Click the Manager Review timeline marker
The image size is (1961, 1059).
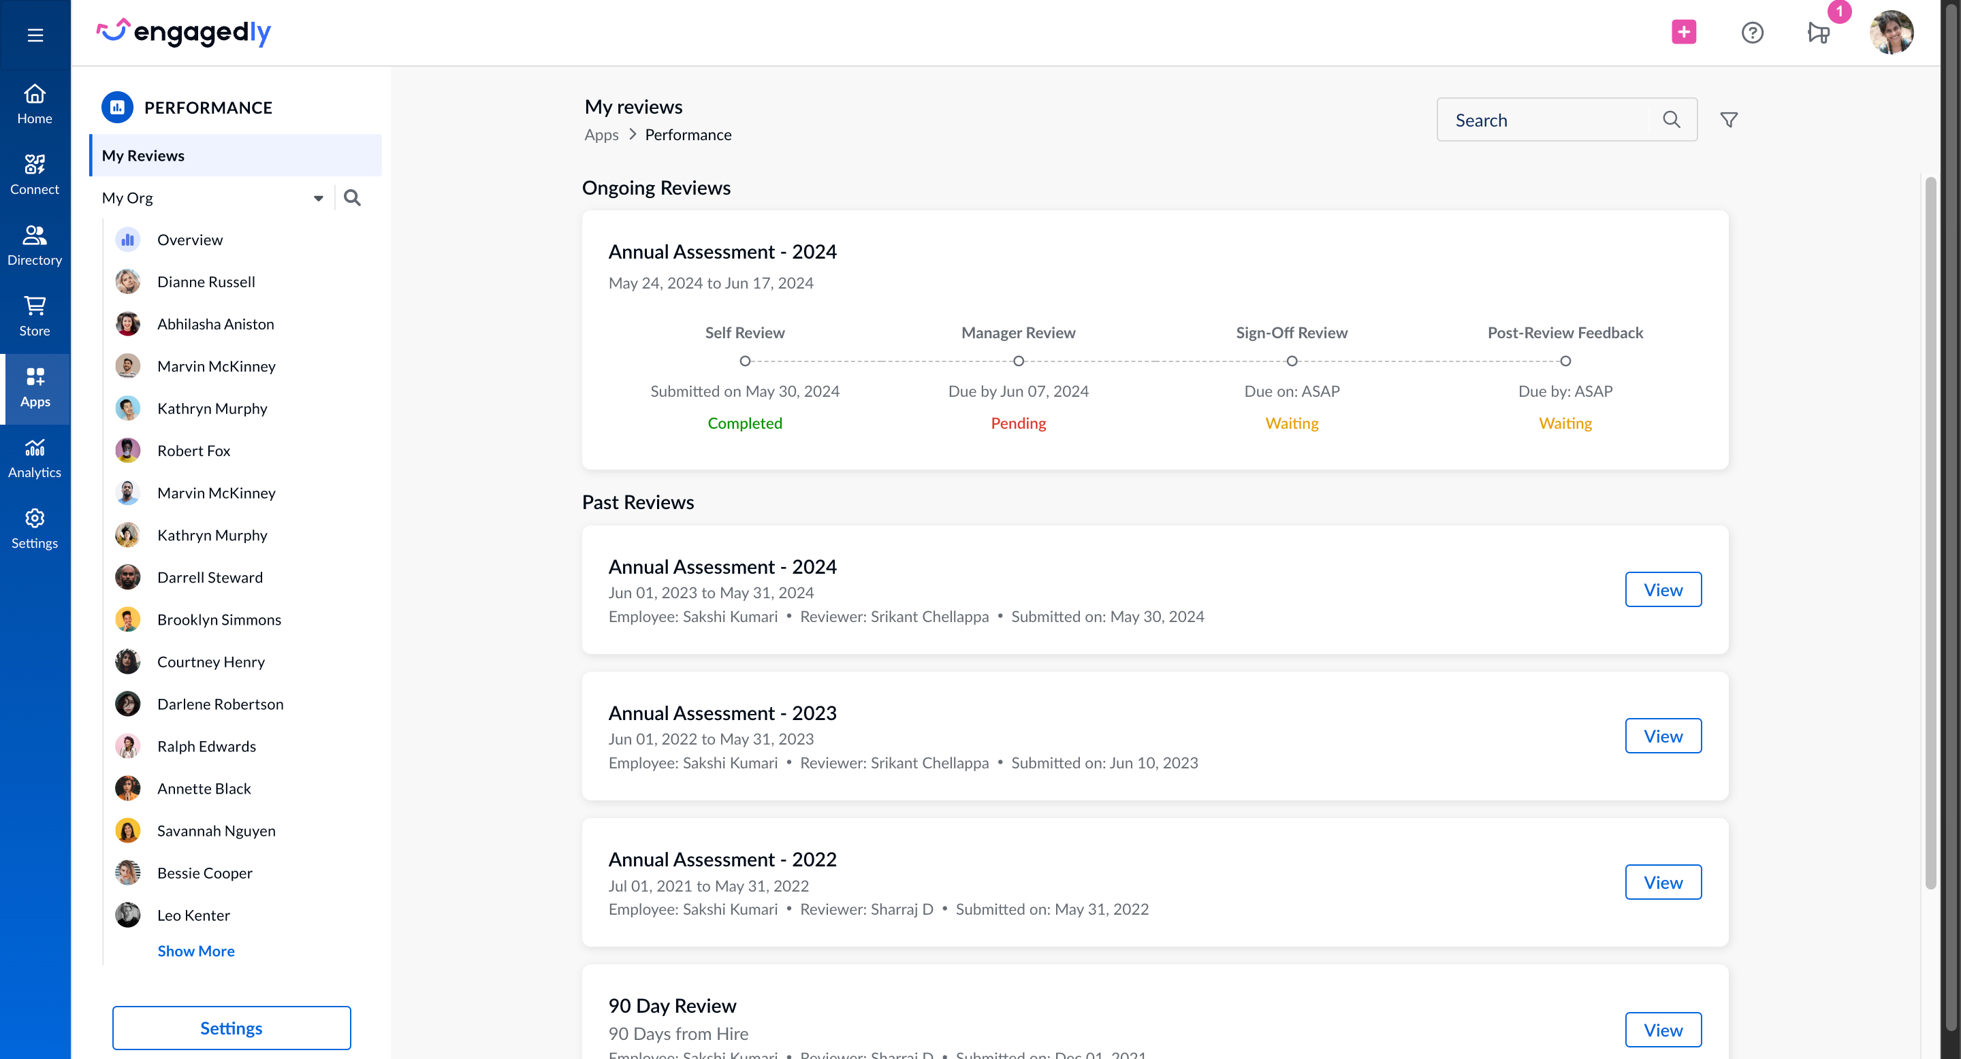[x=1018, y=361]
